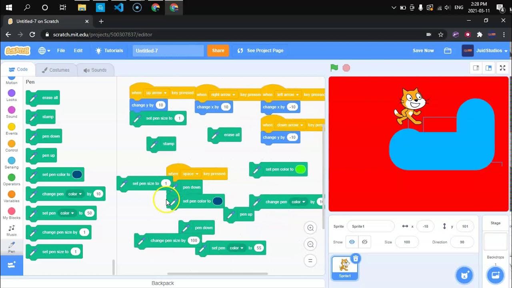
Task: Click the Scratch logo
Action: (x=17, y=50)
